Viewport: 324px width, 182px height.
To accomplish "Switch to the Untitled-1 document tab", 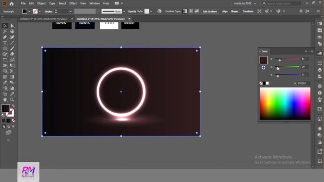I will tap(44, 19).
